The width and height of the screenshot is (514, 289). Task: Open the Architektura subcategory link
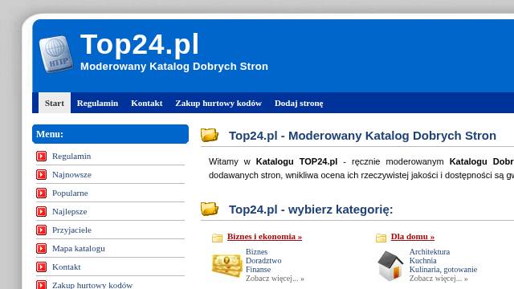(430, 252)
